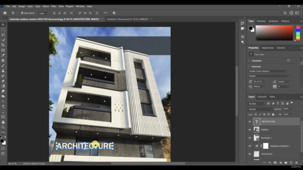Open the Auto-Select Layer dropdown
303x170 pixels.
pyautogui.click(x=43, y=13)
